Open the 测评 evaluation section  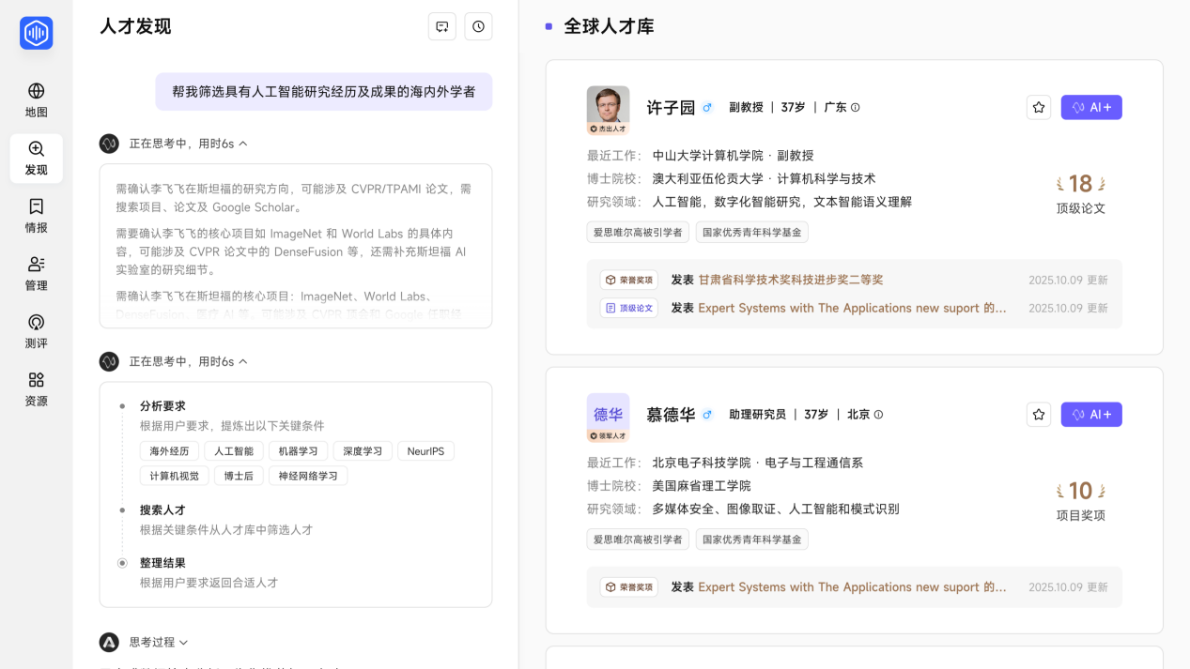click(x=37, y=331)
